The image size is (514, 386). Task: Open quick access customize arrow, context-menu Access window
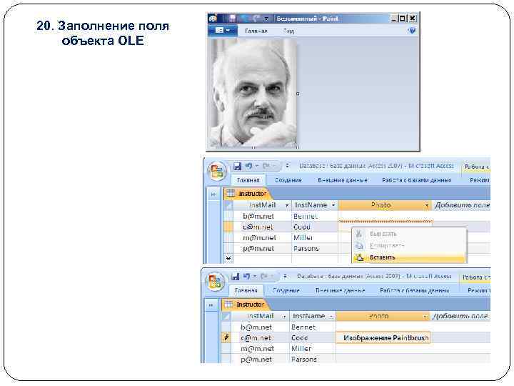(287, 166)
